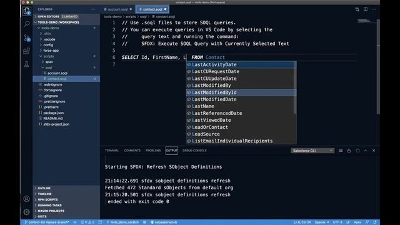Expand the OPEN EDITORS section
The width and height of the screenshot is (400, 225).
(66, 17)
